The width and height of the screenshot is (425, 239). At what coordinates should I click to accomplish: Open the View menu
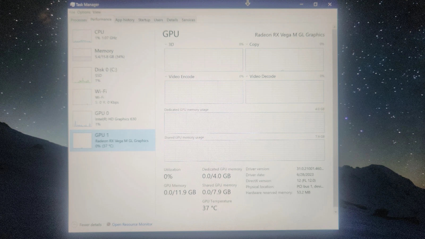[x=97, y=12]
